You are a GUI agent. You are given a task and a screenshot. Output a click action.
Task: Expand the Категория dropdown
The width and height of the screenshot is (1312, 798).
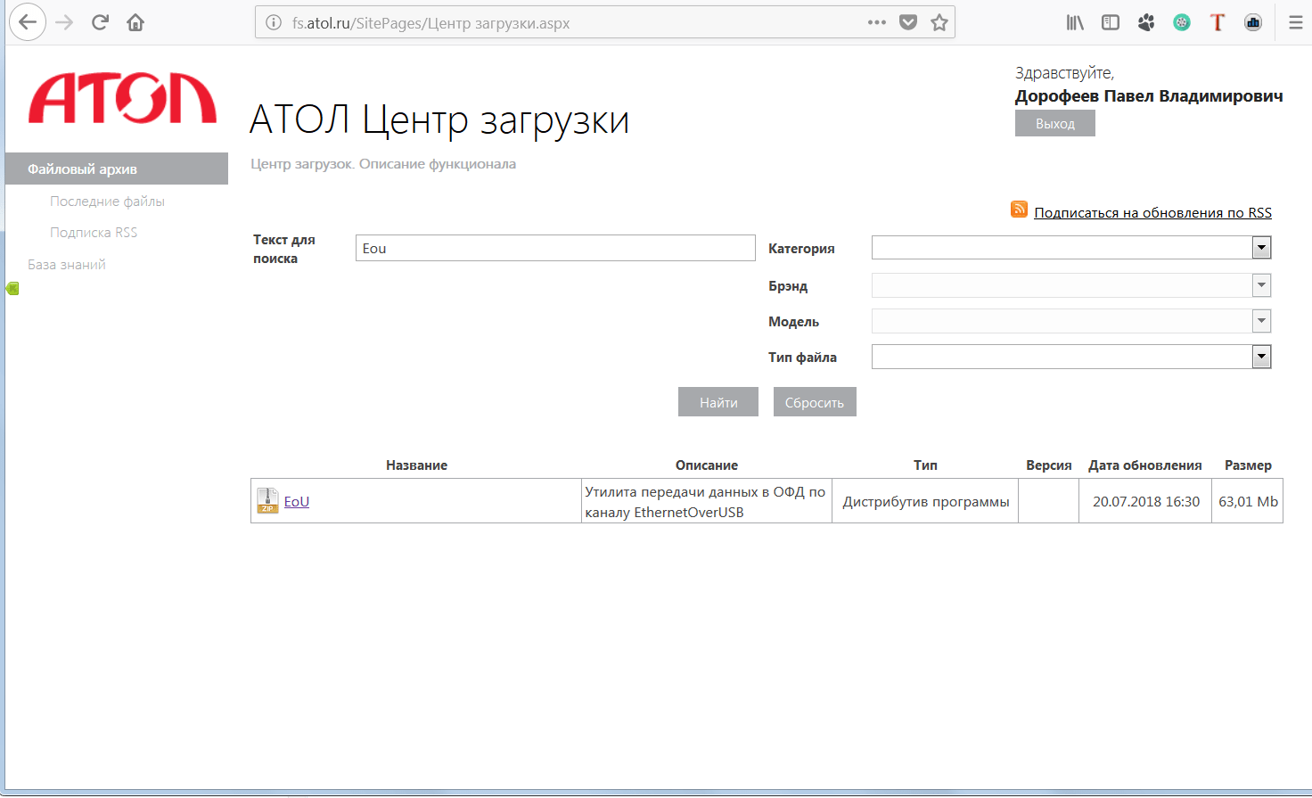click(1261, 248)
